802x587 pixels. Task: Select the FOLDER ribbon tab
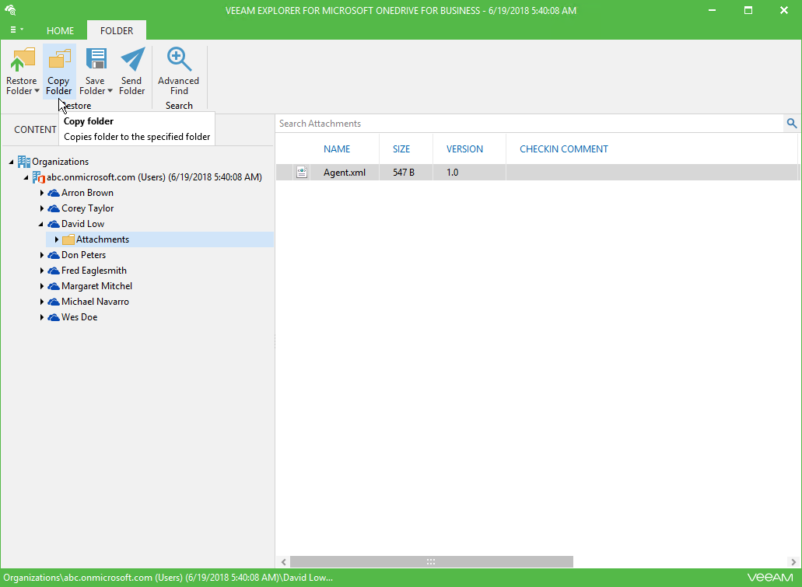(x=117, y=30)
